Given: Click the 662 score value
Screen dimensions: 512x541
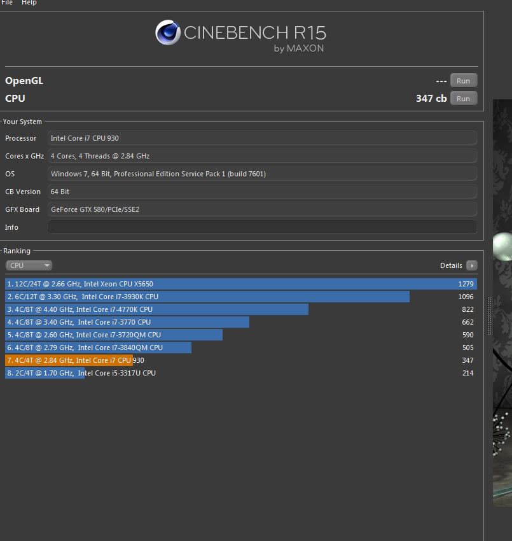Looking at the screenshot, I should coord(468,322).
